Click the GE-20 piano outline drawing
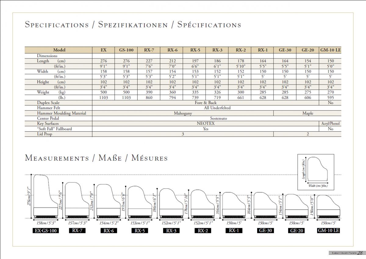Viewport: 366px width, 259px height. 296,206
